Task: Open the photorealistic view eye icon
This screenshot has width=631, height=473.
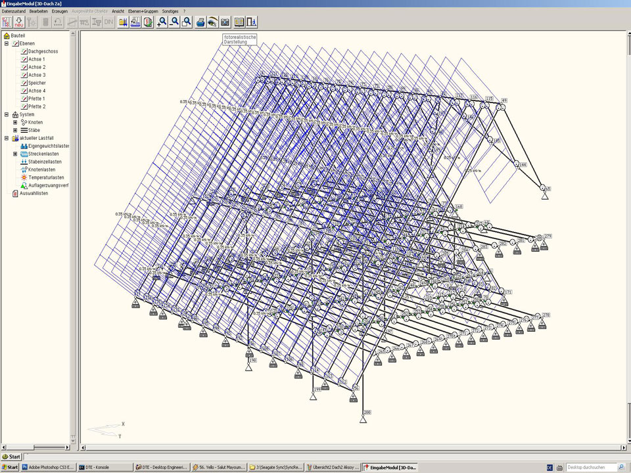Action: coord(212,22)
